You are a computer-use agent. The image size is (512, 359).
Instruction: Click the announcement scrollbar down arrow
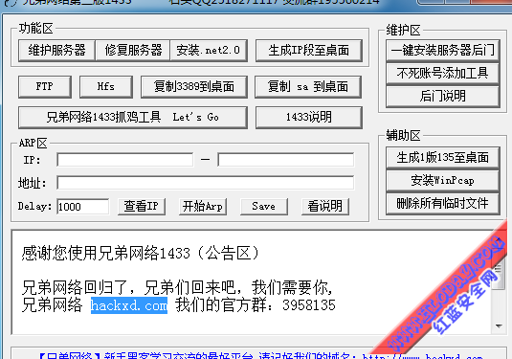499,325
